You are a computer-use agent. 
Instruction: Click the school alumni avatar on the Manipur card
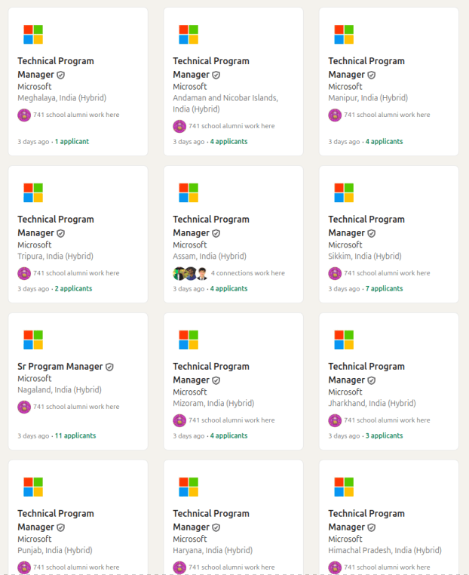pyautogui.click(x=335, y=115)
